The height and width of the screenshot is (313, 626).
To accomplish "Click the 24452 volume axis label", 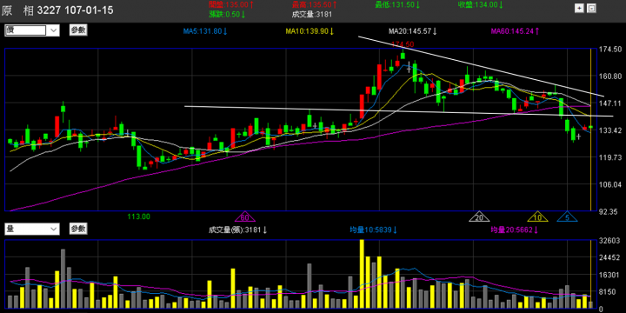I will pos(609,258).
